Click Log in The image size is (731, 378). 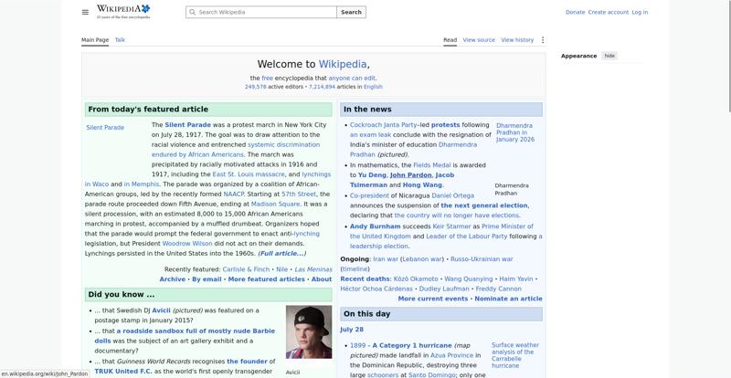[x=640, y=12]
